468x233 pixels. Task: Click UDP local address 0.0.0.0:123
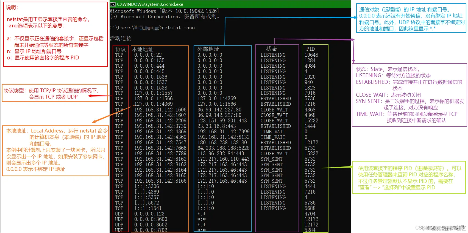click(149, 214)
